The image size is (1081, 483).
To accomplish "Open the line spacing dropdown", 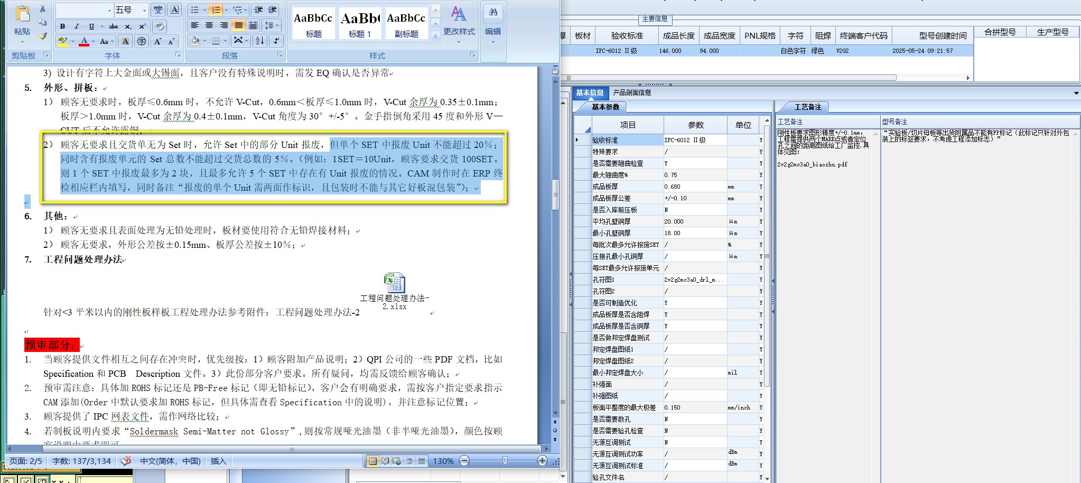I will tap(271, 25).
